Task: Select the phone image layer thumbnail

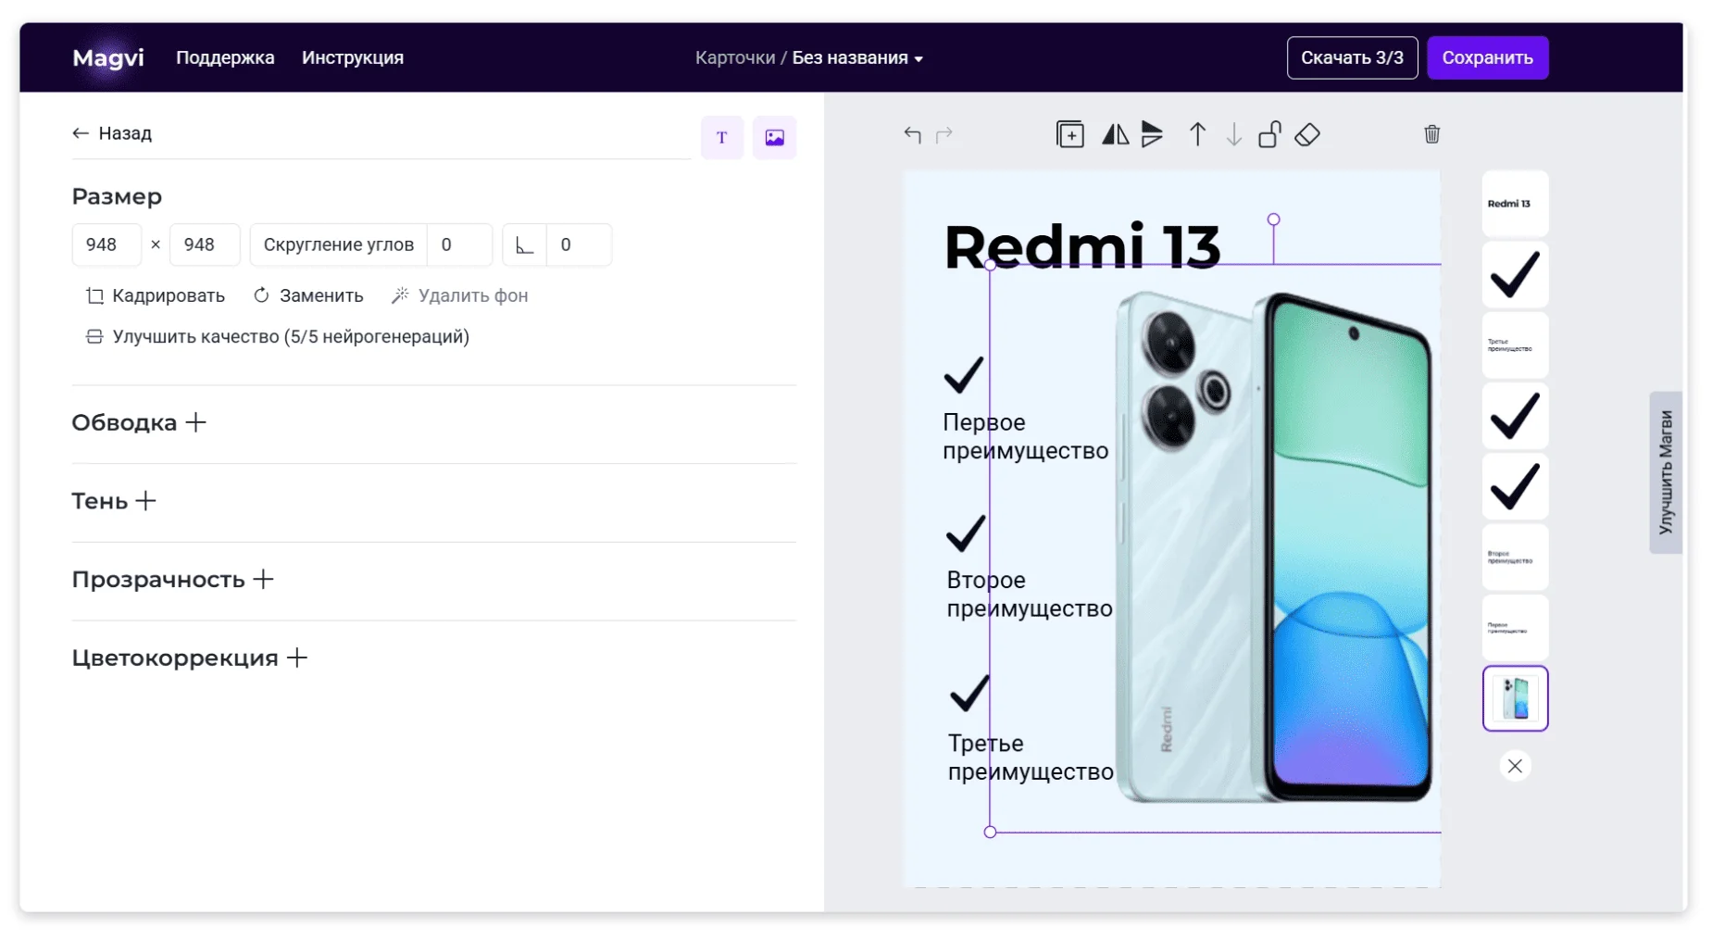Action: [1515, 698]
